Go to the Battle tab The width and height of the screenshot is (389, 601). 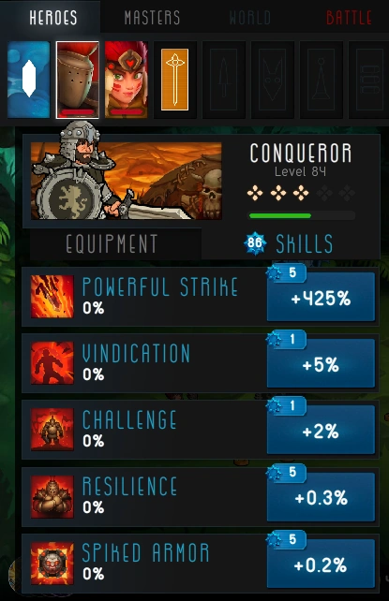pos(349,18)
